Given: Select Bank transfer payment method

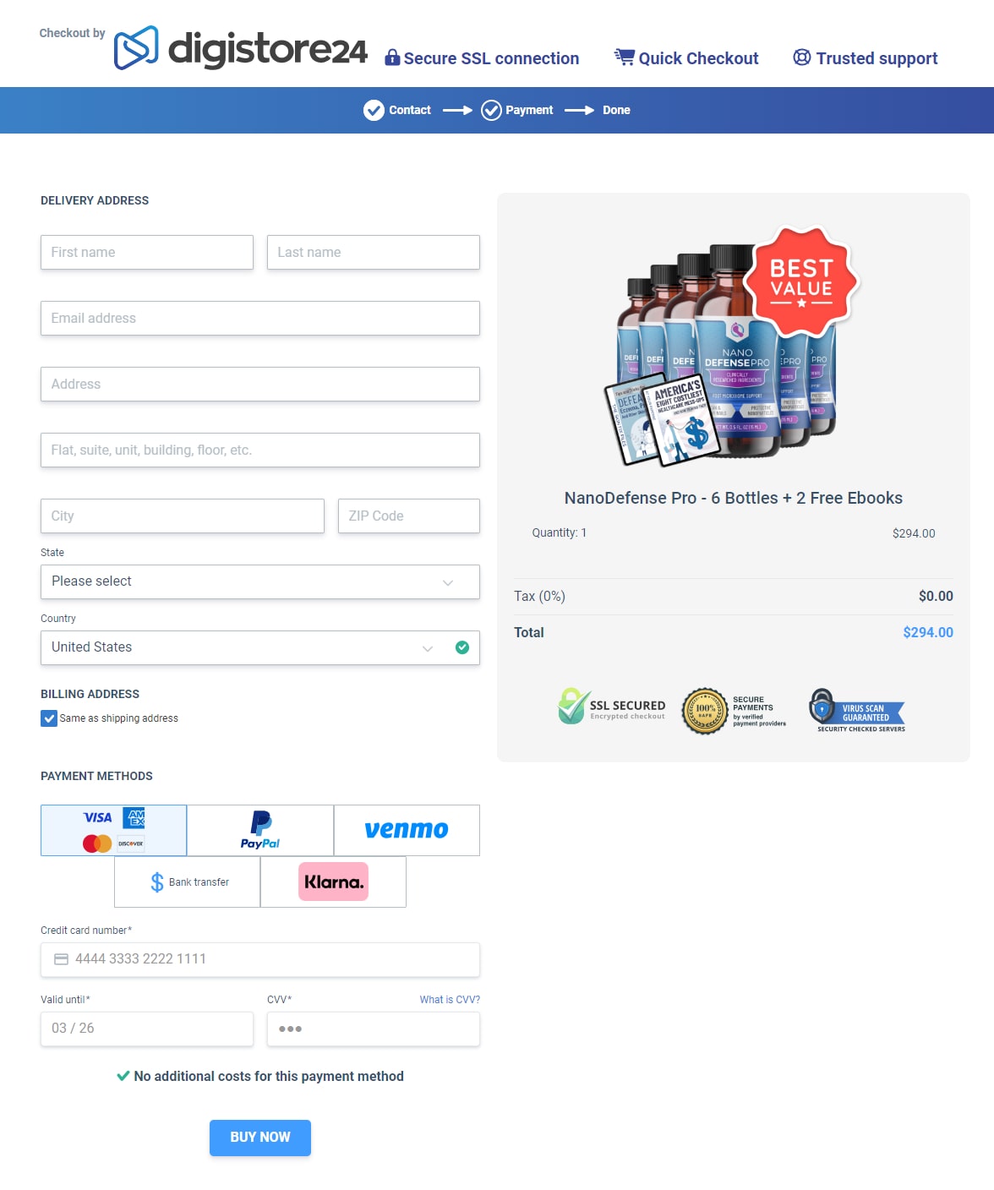Looking at the screenshot, I should pyautogui.click(x=188, y=882).
